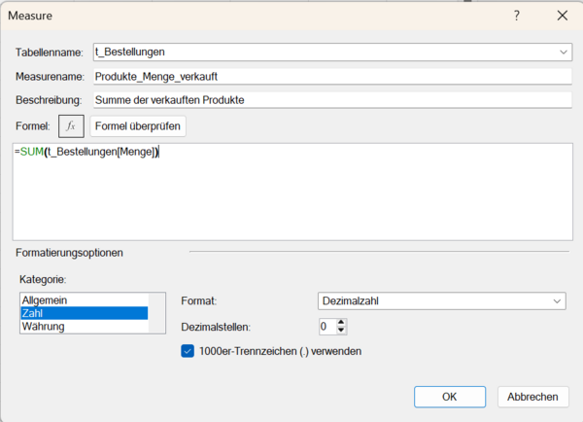Select Zahl category in the list

pos(83,313)
